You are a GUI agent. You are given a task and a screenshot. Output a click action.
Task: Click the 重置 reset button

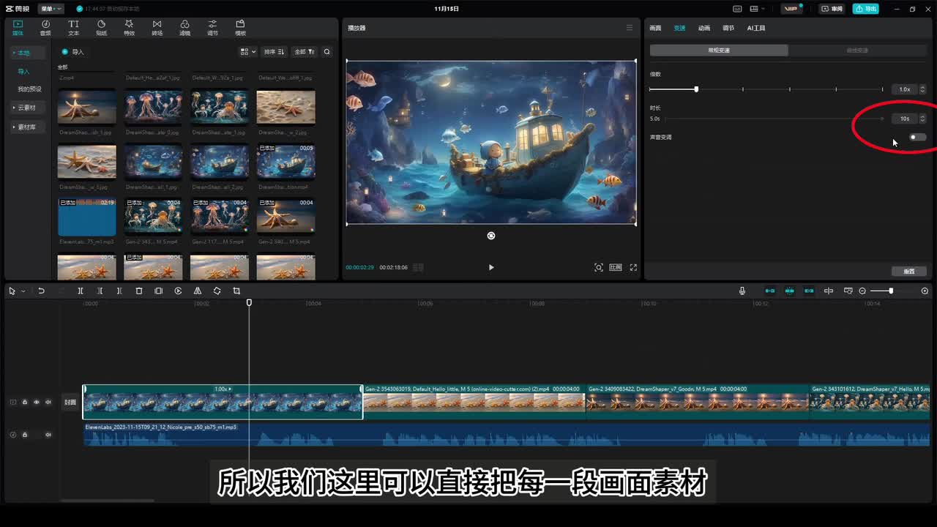[908, 271]
